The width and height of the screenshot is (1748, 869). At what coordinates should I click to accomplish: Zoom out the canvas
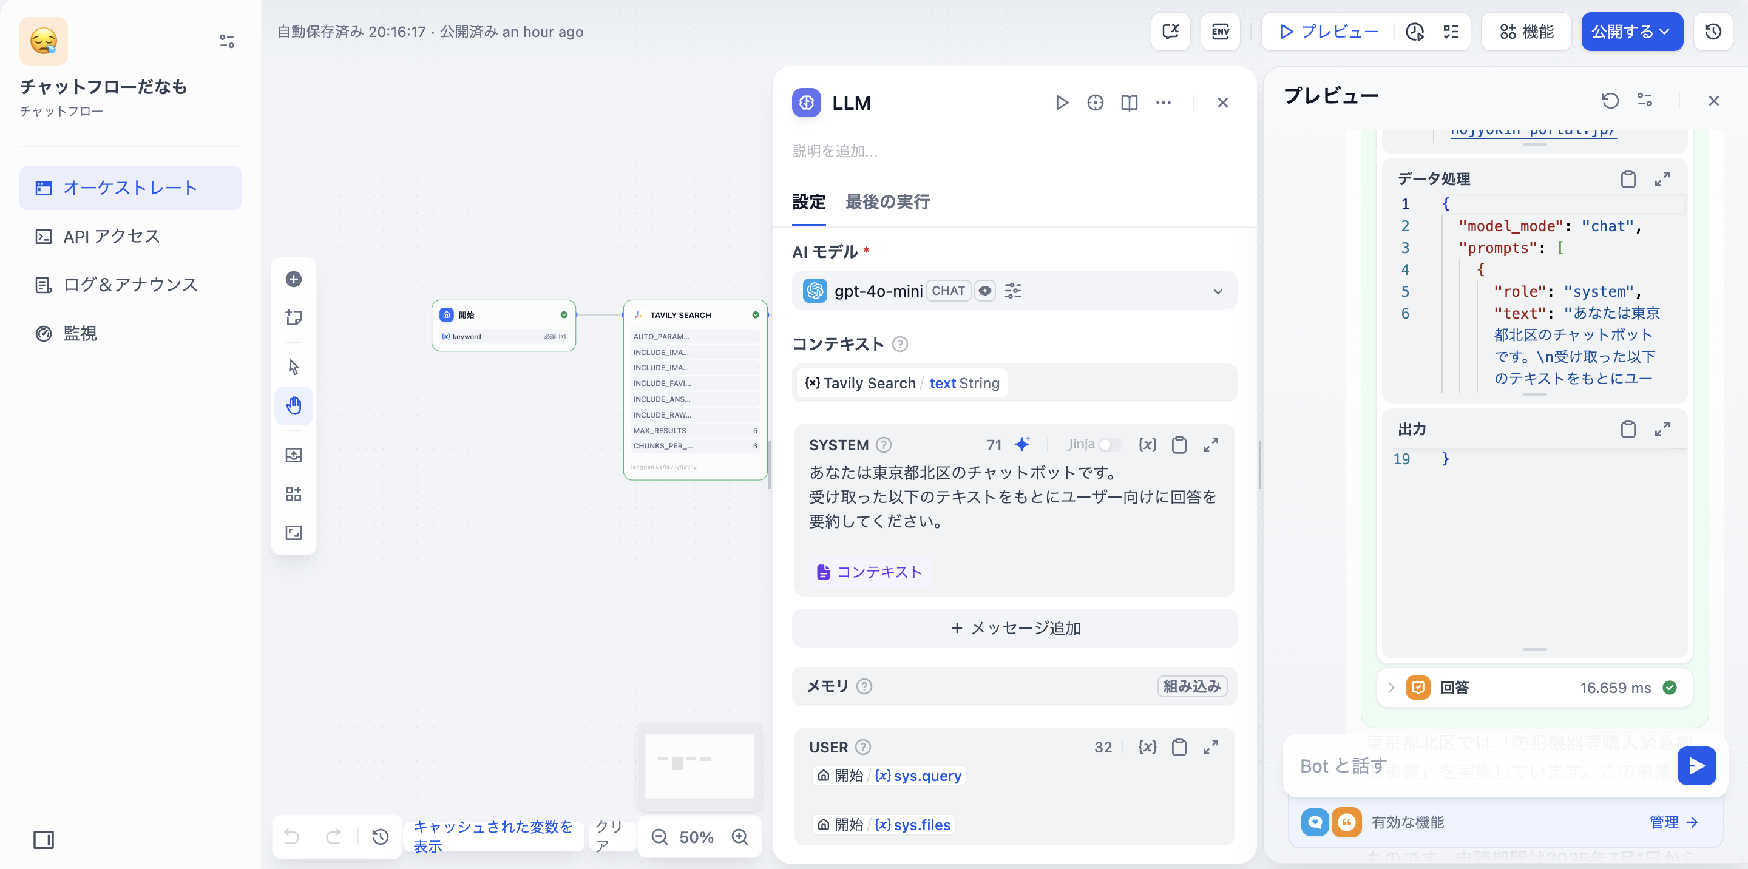(x=660, y=837)
